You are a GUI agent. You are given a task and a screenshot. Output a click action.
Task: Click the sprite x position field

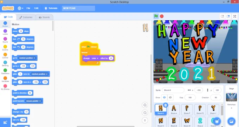(x=199, y=90)
